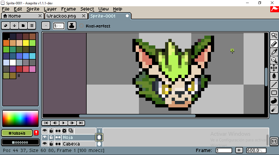Click the Frame number input field
Screen dimensions: 279x155
pyautogui.click(x=224, y=150)
